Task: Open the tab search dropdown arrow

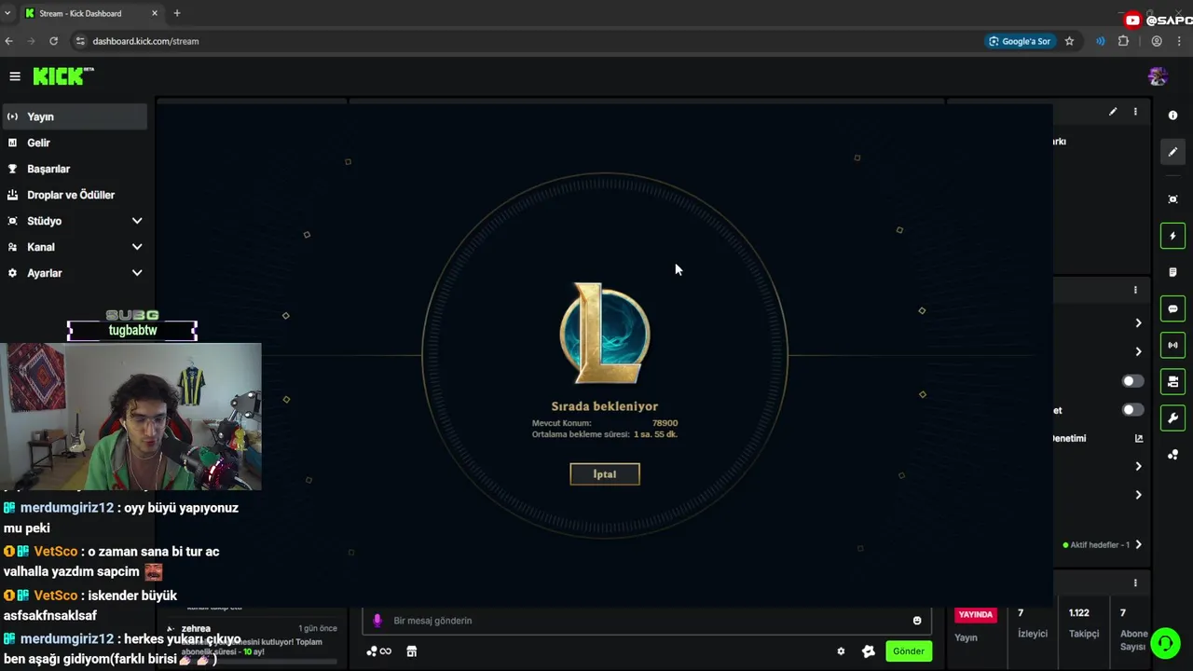Action: (7, 13)
